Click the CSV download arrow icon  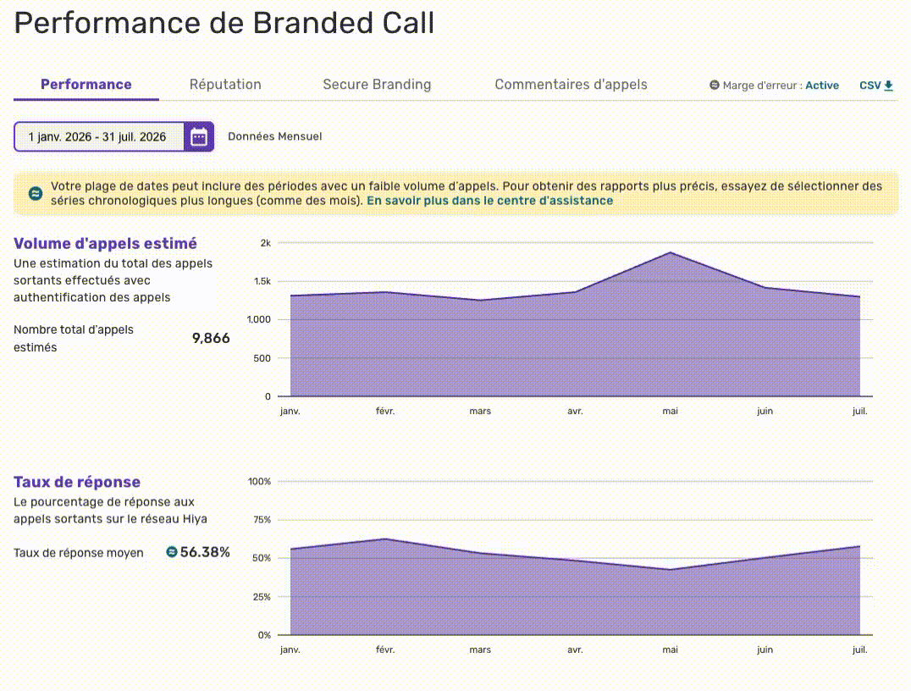pos(888,86)
